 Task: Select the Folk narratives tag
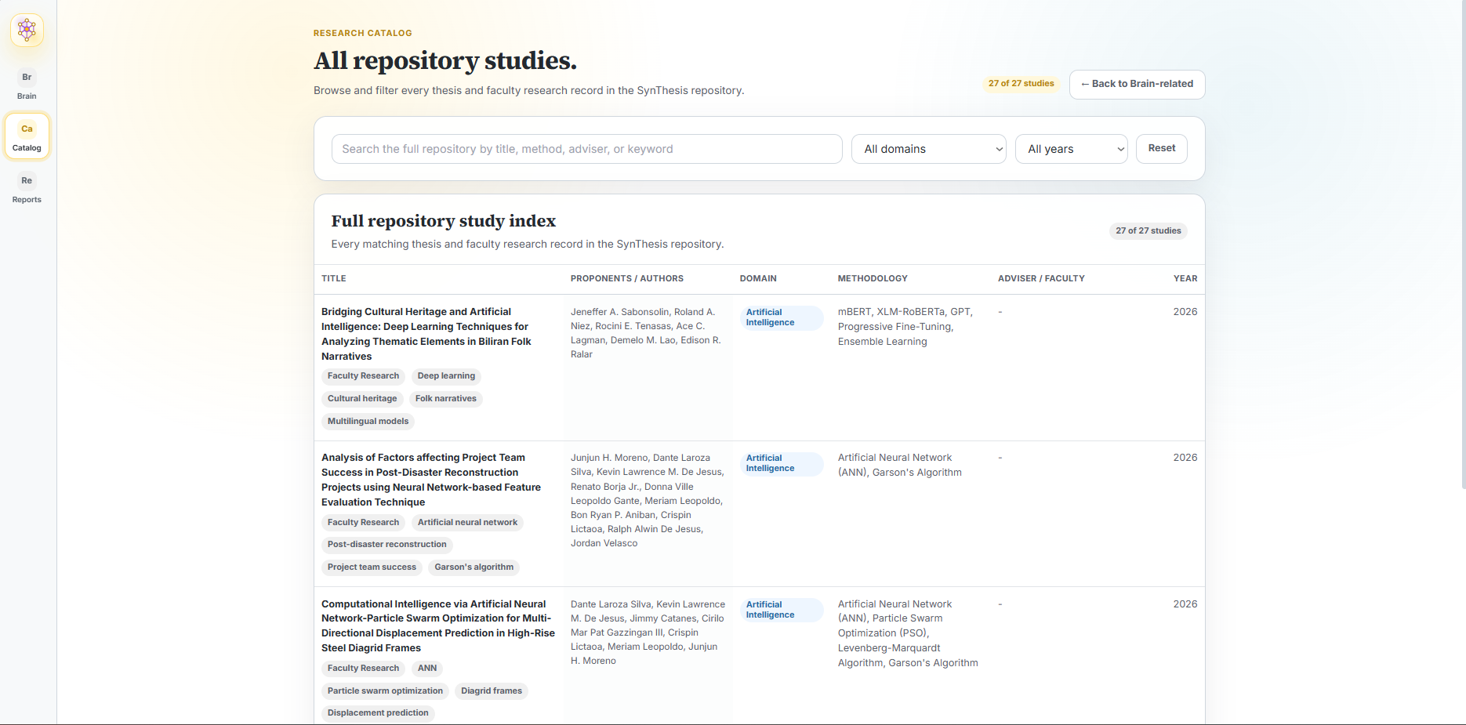445,399
